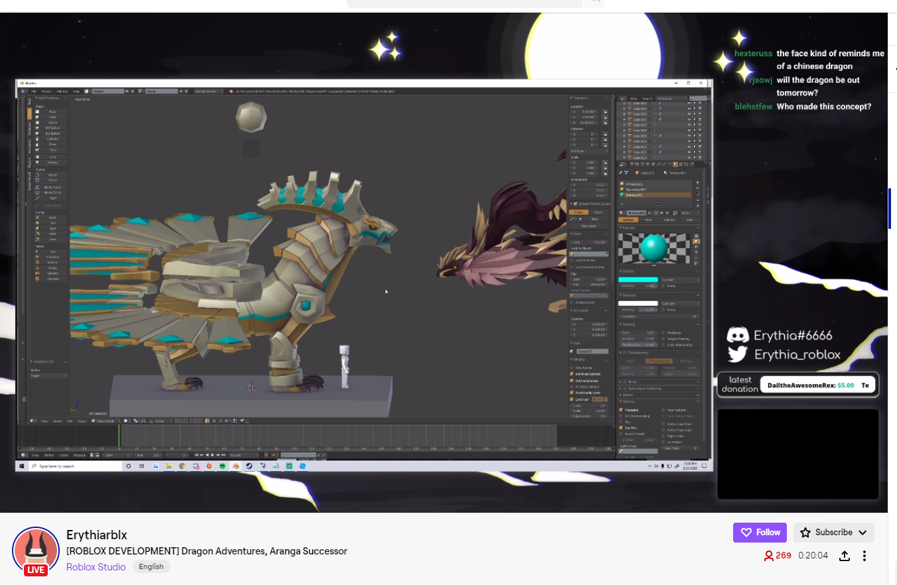Add a Lattice object
This screenshot has height=585, width=897.
pos(51,263)
